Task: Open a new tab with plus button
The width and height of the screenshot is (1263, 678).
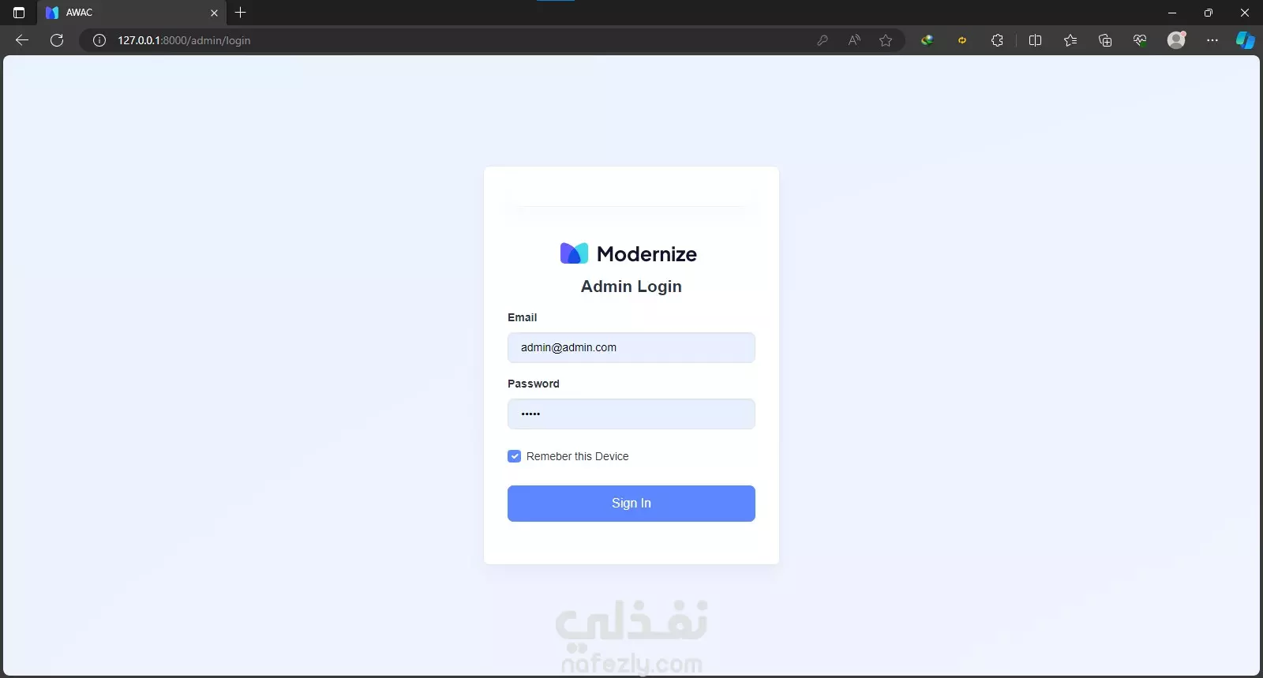Action: [241, 13]
